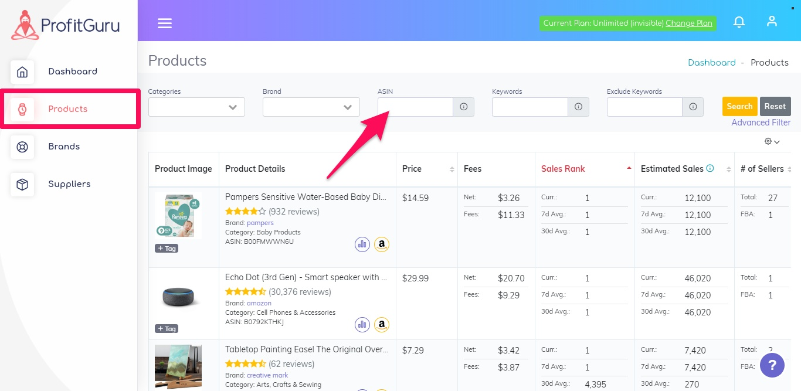
Task: Click the Echo Dot product thumbnail
Action: [x=178, y=297]
